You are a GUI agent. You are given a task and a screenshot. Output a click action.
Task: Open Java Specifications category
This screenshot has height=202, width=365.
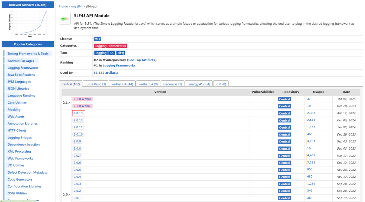pos(21,75)
